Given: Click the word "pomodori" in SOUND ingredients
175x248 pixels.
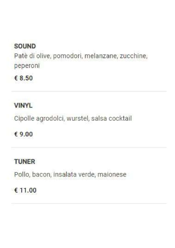Looking at the screenshot, I should (68, 56).
